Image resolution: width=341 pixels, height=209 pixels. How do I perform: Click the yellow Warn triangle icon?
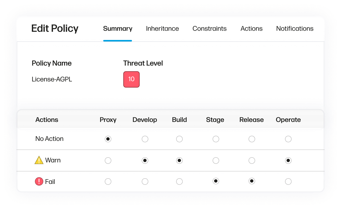[39, 160]
